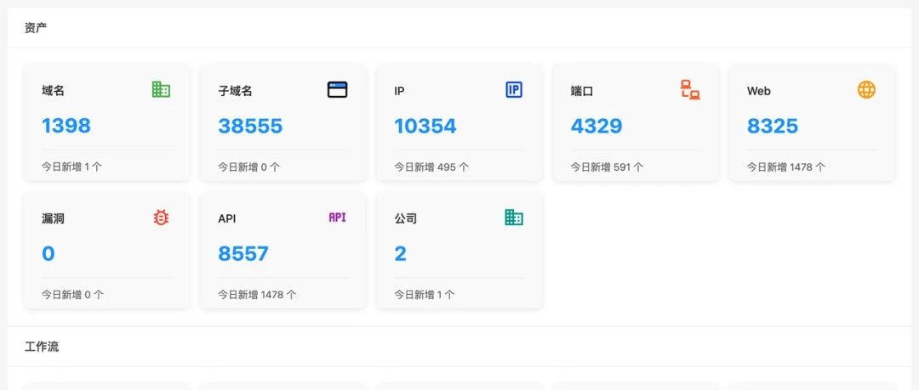Select the 资产 section header
This screenshot has width=919, height=390.
[x=36, y=27]
